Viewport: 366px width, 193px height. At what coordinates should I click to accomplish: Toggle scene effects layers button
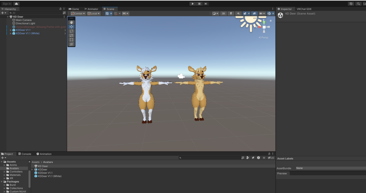[x=245, y=13]
